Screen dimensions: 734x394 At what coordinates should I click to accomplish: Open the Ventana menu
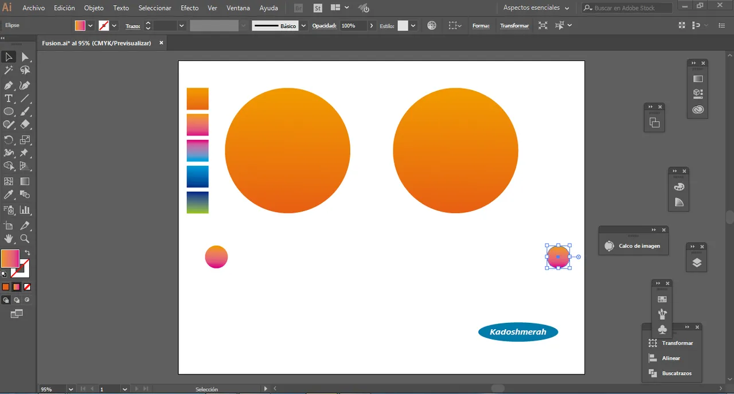click(238, 8)
